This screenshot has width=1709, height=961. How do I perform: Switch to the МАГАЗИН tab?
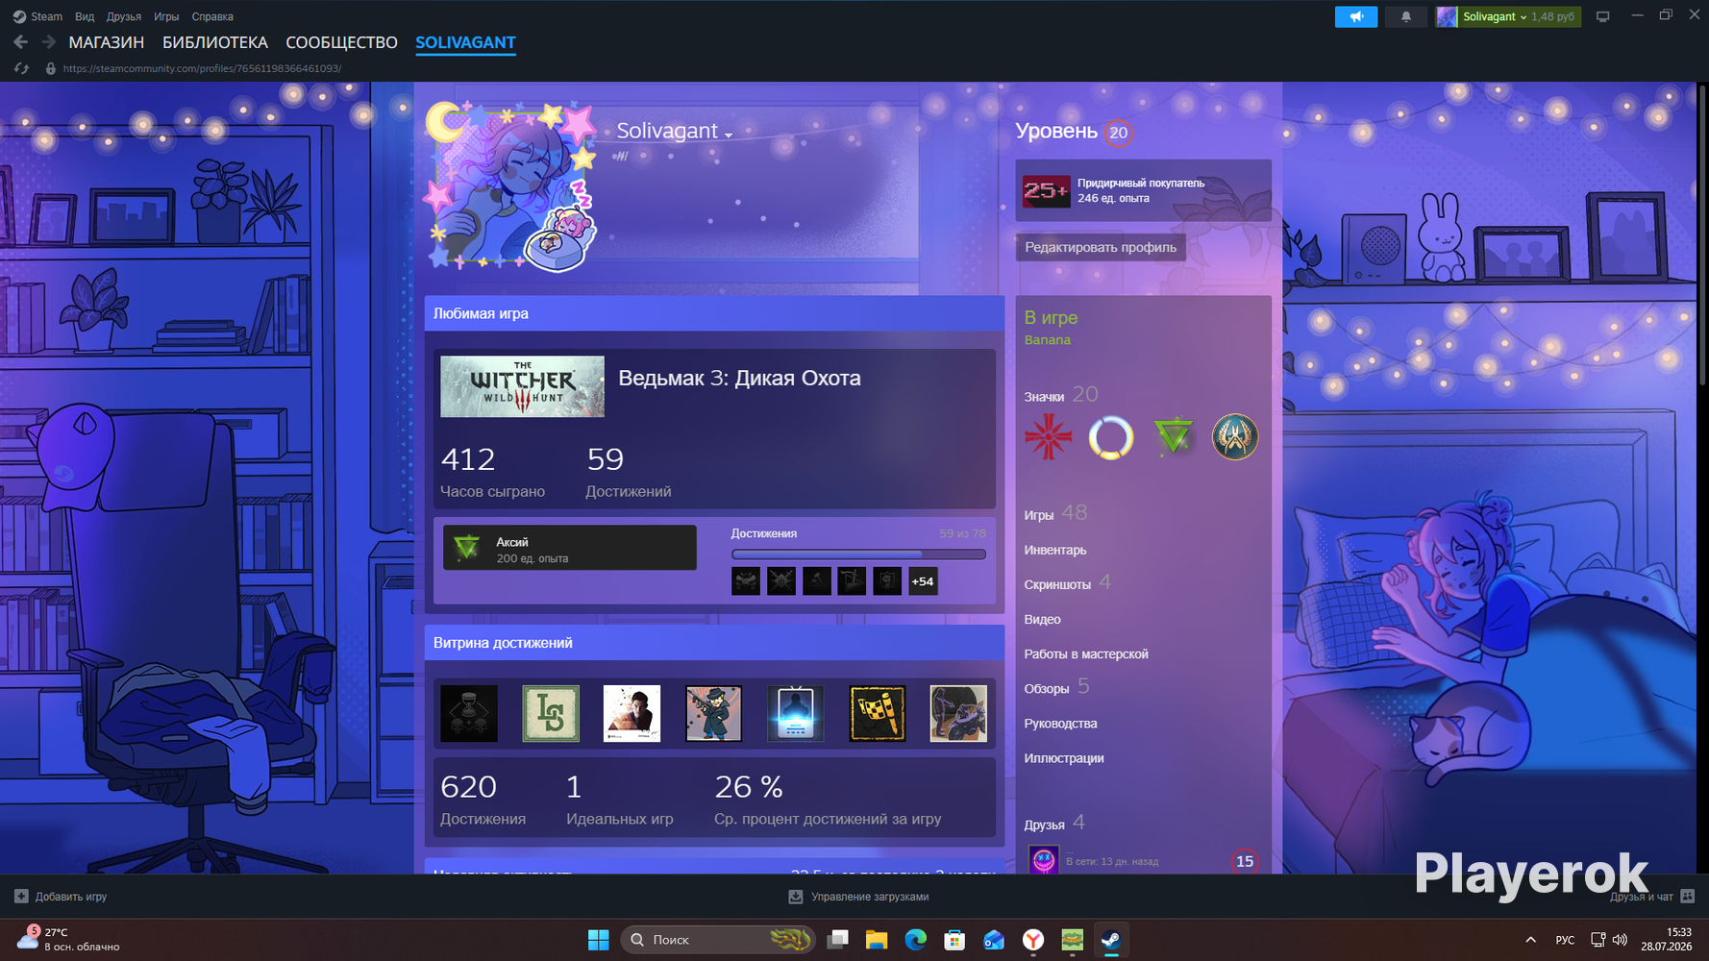107,42
